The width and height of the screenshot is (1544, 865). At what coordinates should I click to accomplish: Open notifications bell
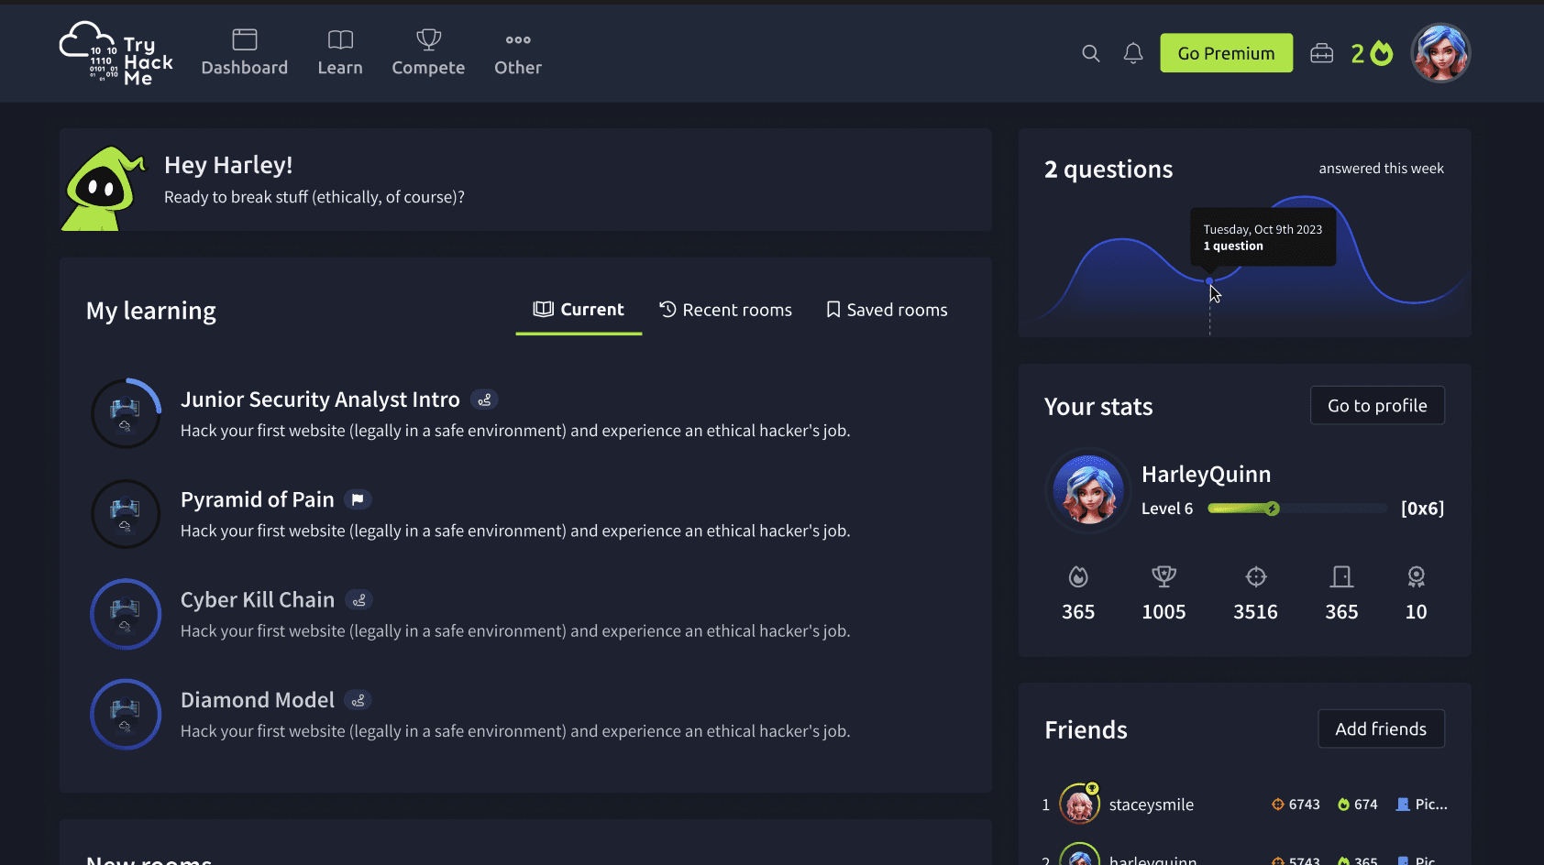[x=1133, y=53]
